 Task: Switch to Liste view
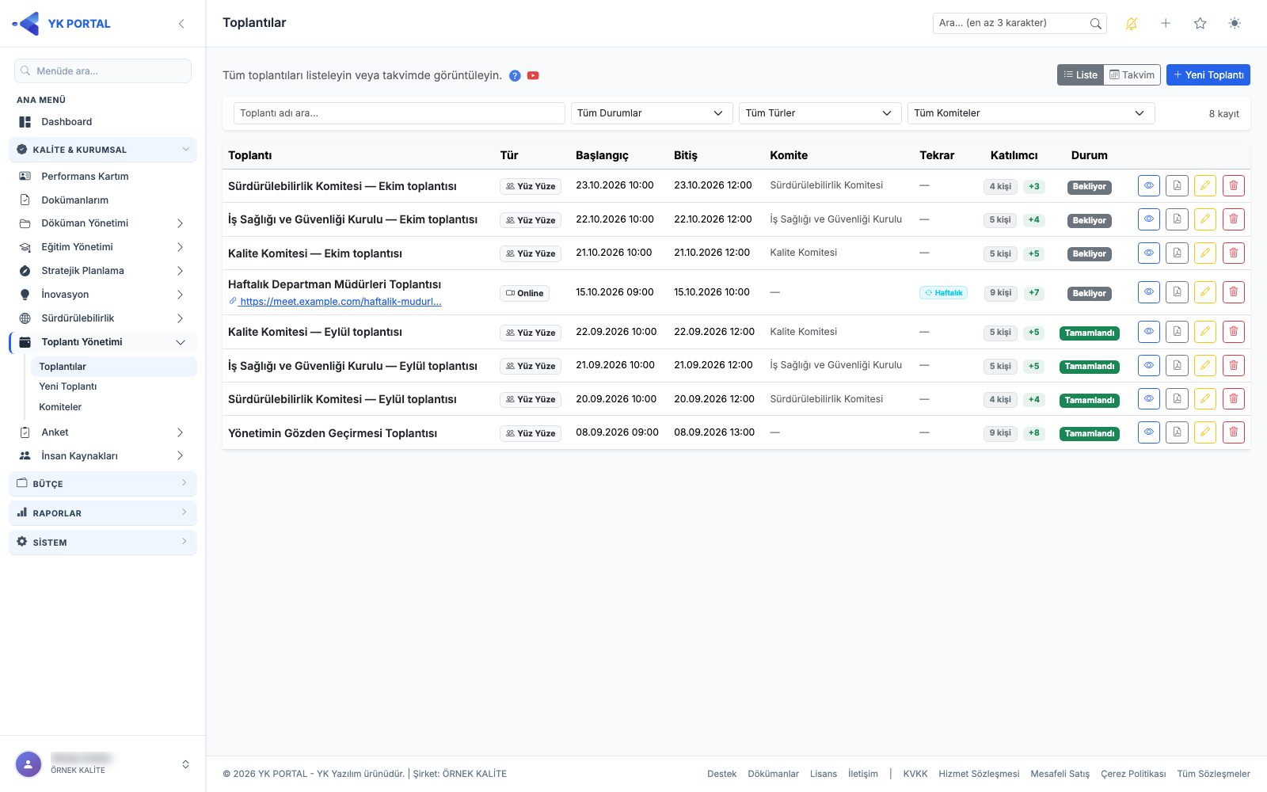pyautogui.click(x=1080, y=75)
